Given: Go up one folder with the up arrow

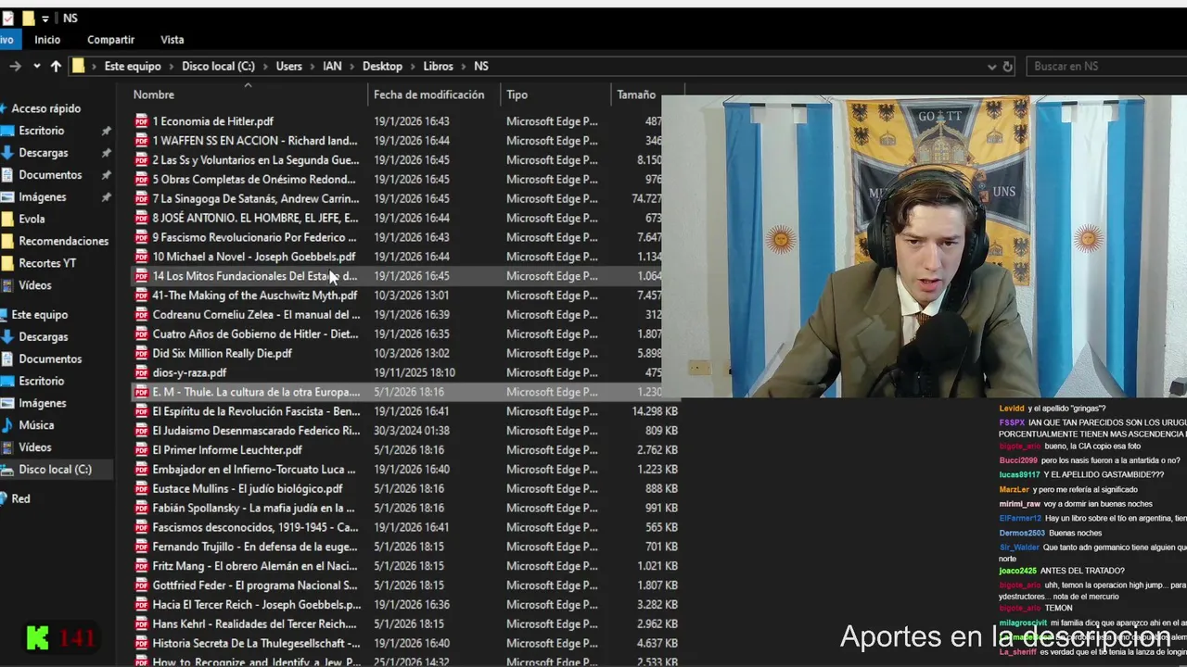Looking at the screenshot, I should tap(56, 66).
